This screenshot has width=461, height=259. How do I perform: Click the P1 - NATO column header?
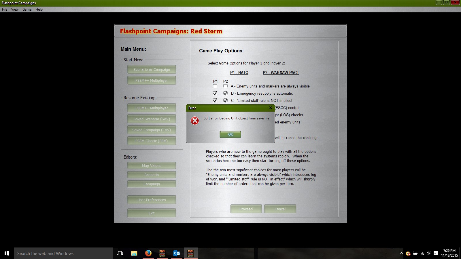tap(239, 73)
